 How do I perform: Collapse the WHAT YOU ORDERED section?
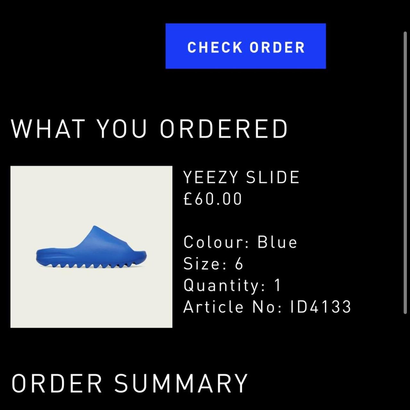click(x=149, y=127)
